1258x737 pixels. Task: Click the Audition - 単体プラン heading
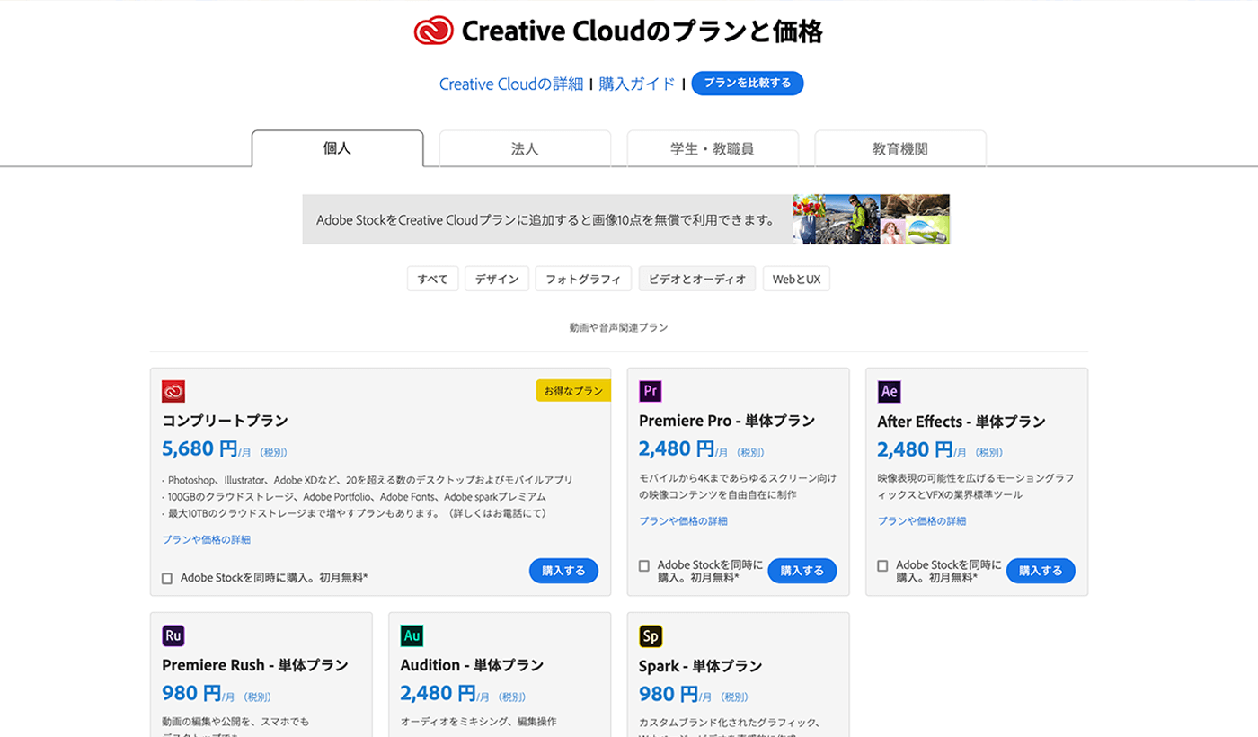(x=472, y=665)
